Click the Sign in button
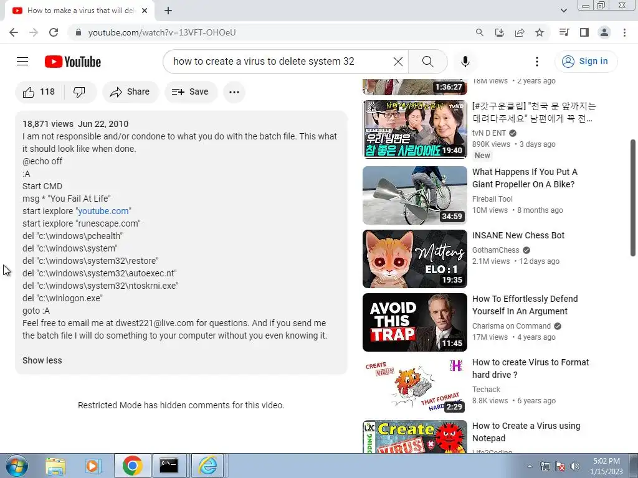 [586, 62]
